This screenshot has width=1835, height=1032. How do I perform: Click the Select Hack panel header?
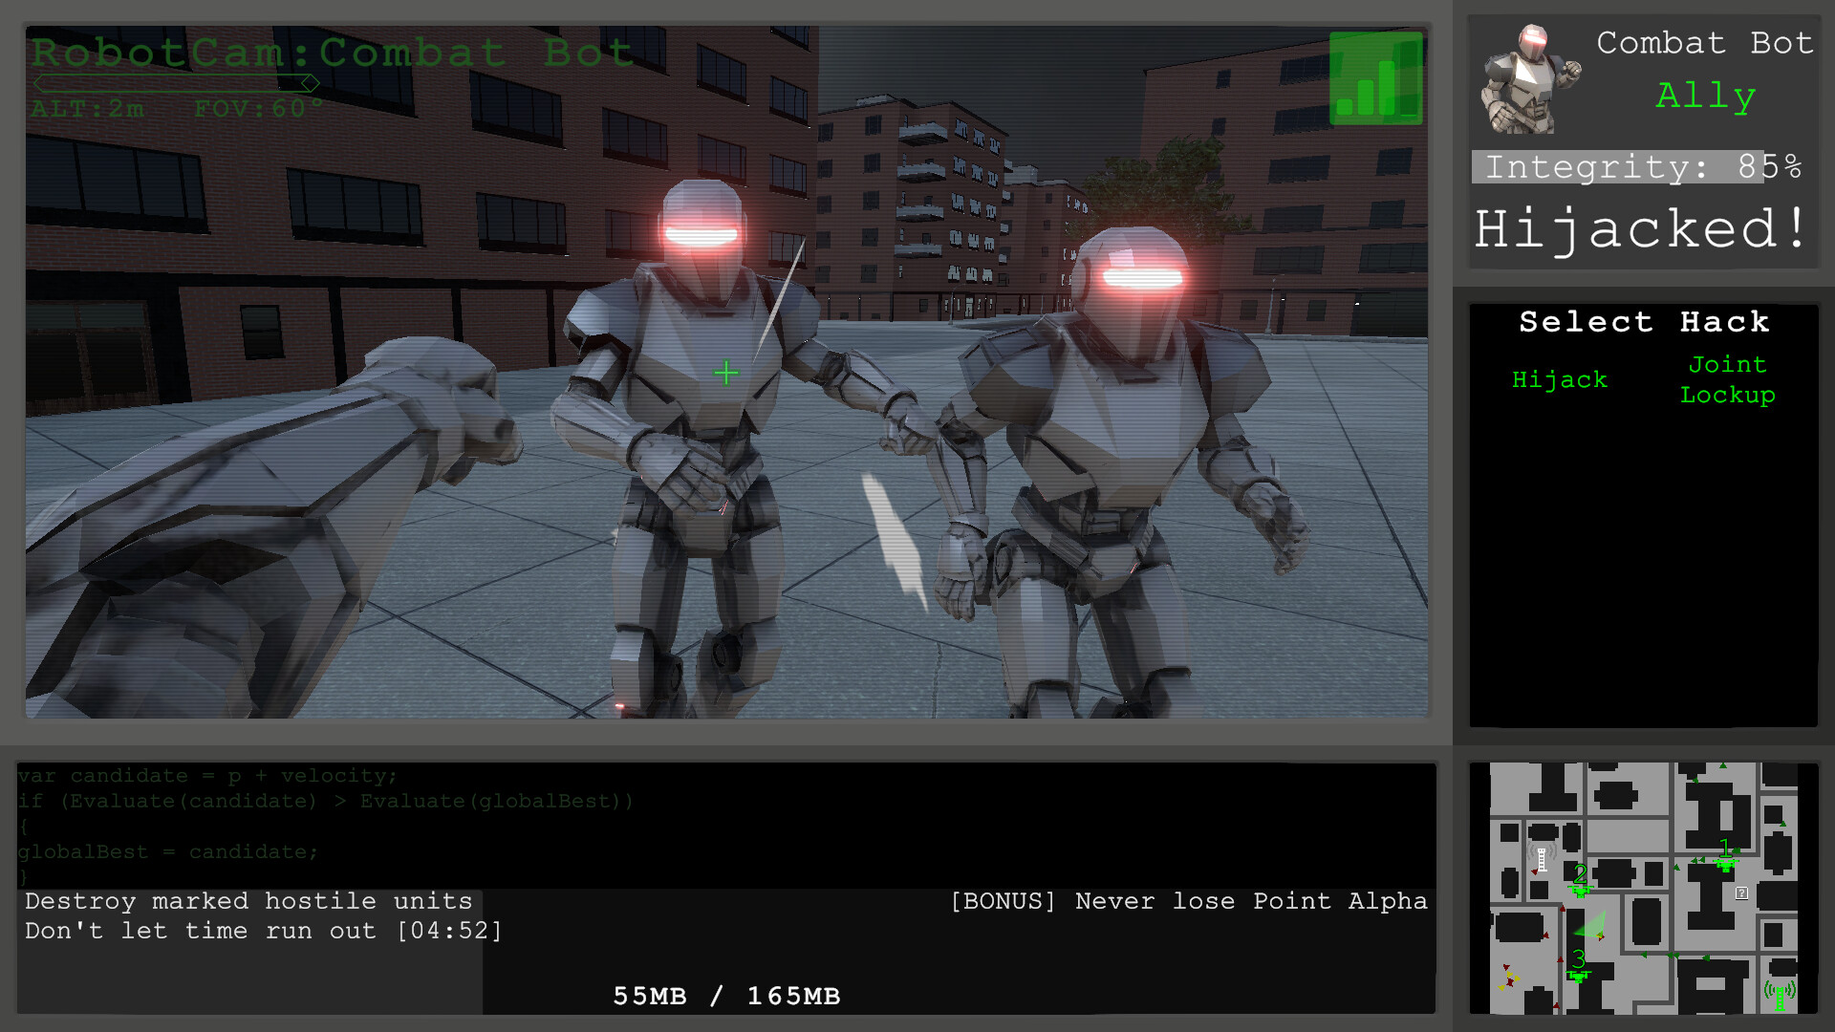pos(1643,322)
